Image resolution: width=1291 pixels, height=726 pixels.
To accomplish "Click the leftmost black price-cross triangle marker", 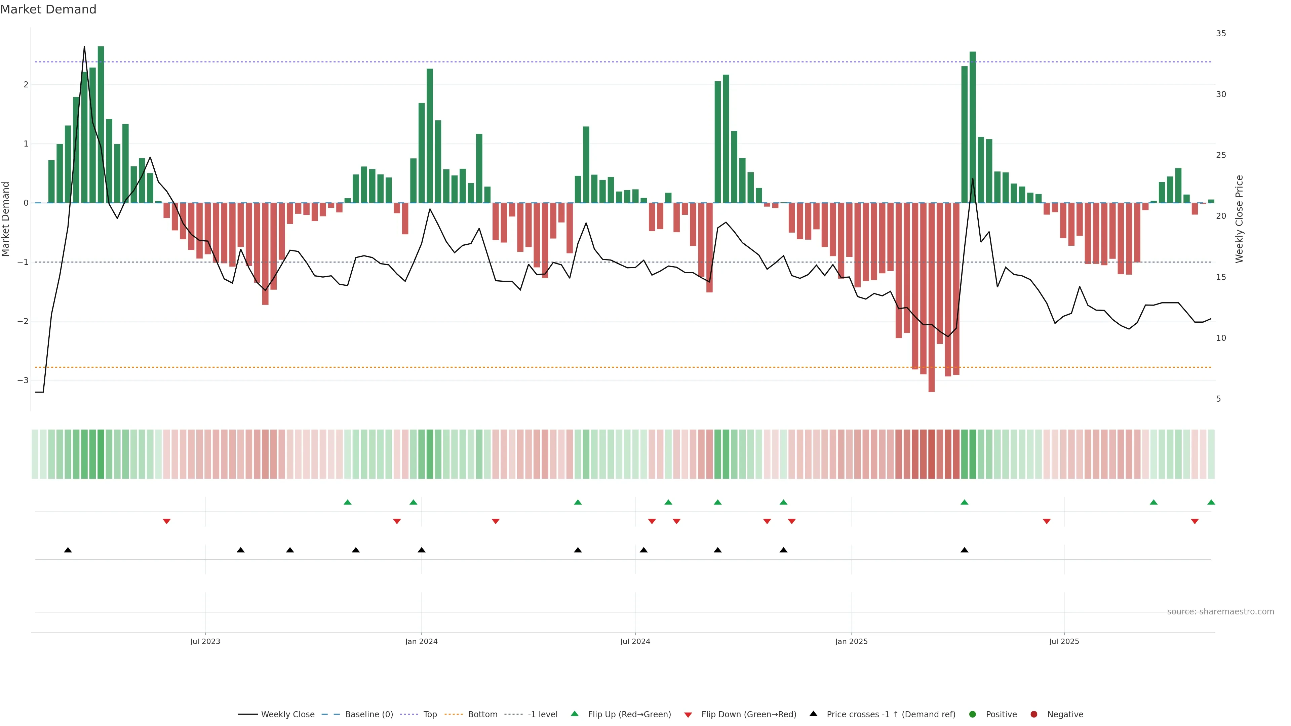I will pyautogui.click(x=68, y=550).
